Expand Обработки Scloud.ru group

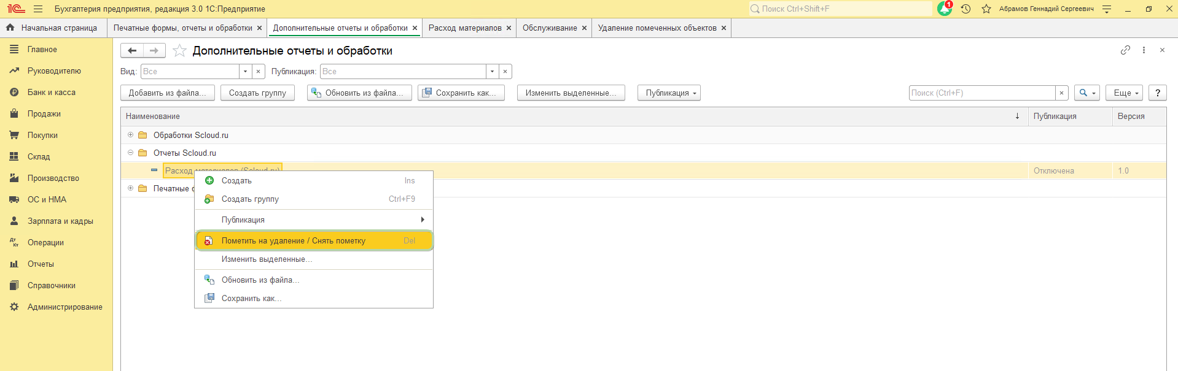tap(130, 135)
